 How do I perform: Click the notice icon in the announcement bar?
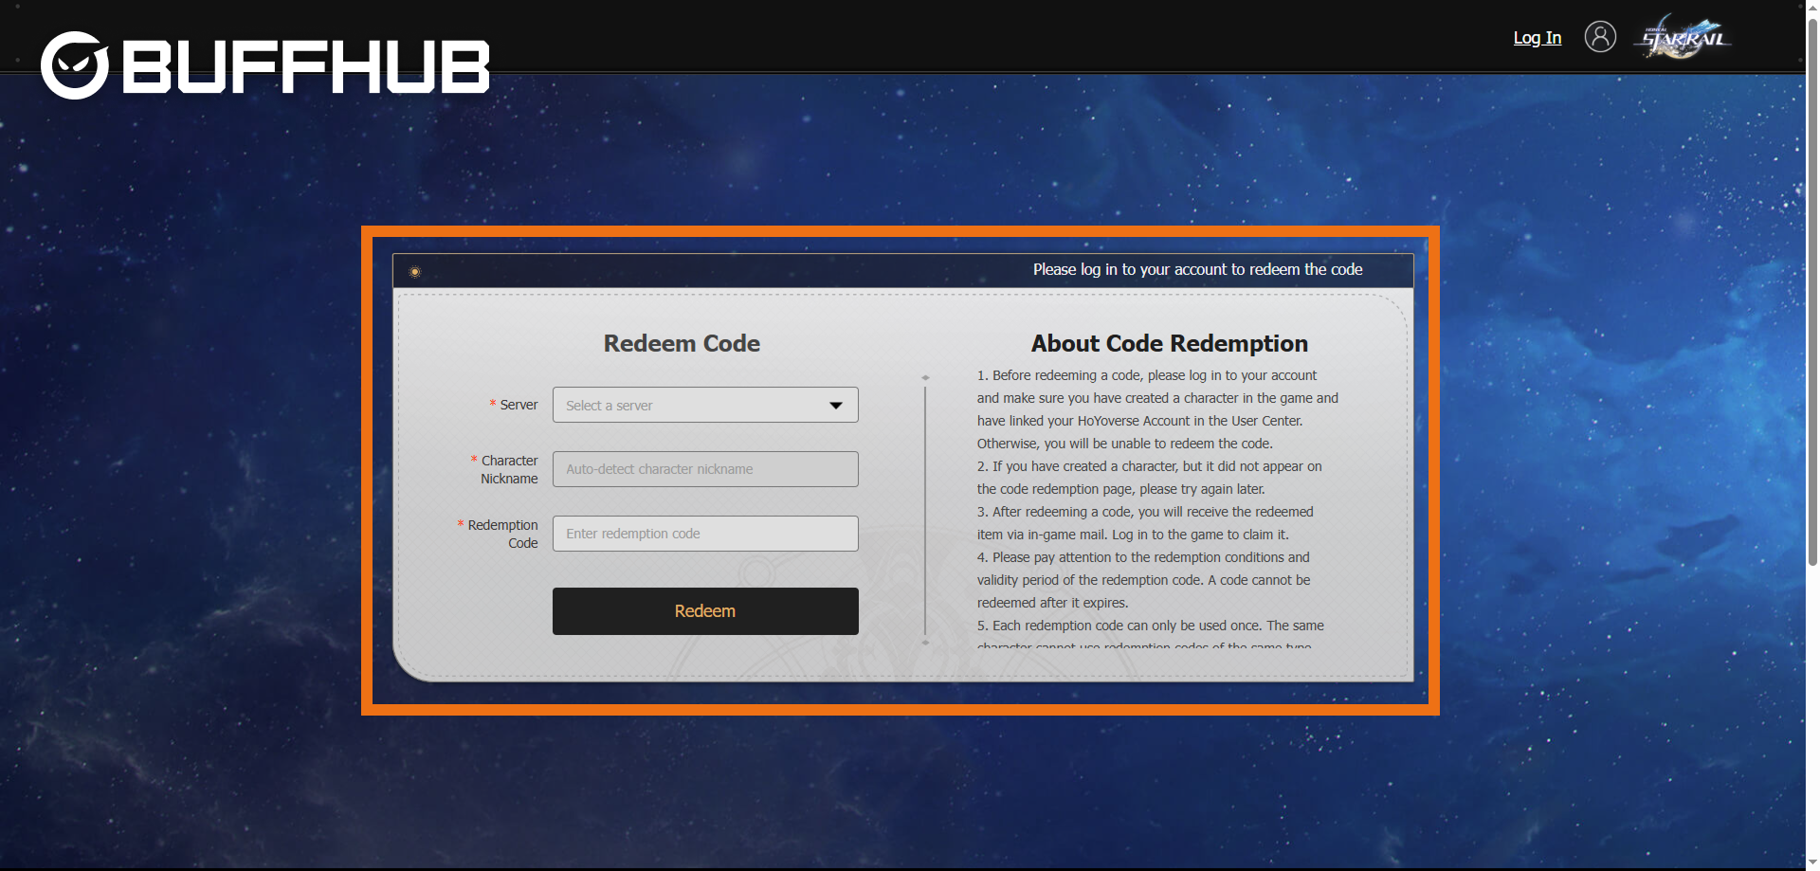[414, 272]
